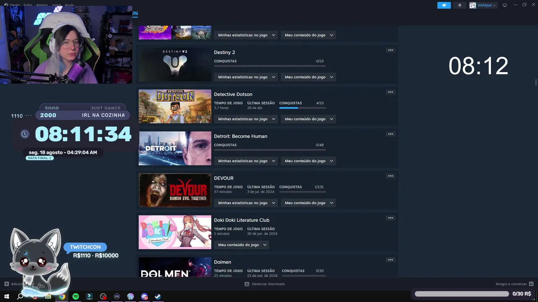This screenshot has width=538, height=302.
Task: Click the add-game plus icon at bottom left
Action: pyautogui.click(x=6, y=284)
